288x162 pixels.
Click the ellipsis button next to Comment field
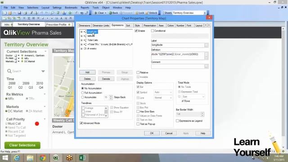[x=207, y=66]
